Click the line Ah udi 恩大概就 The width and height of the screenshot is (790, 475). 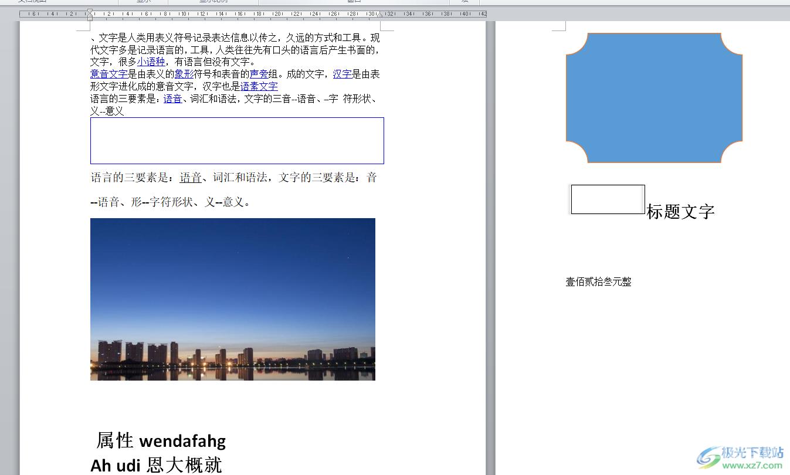156,465
